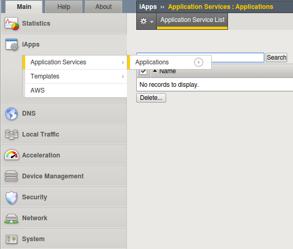Click the Delete... button
The width and height of the screenshot is (293, 249).
tap(151, 98)
